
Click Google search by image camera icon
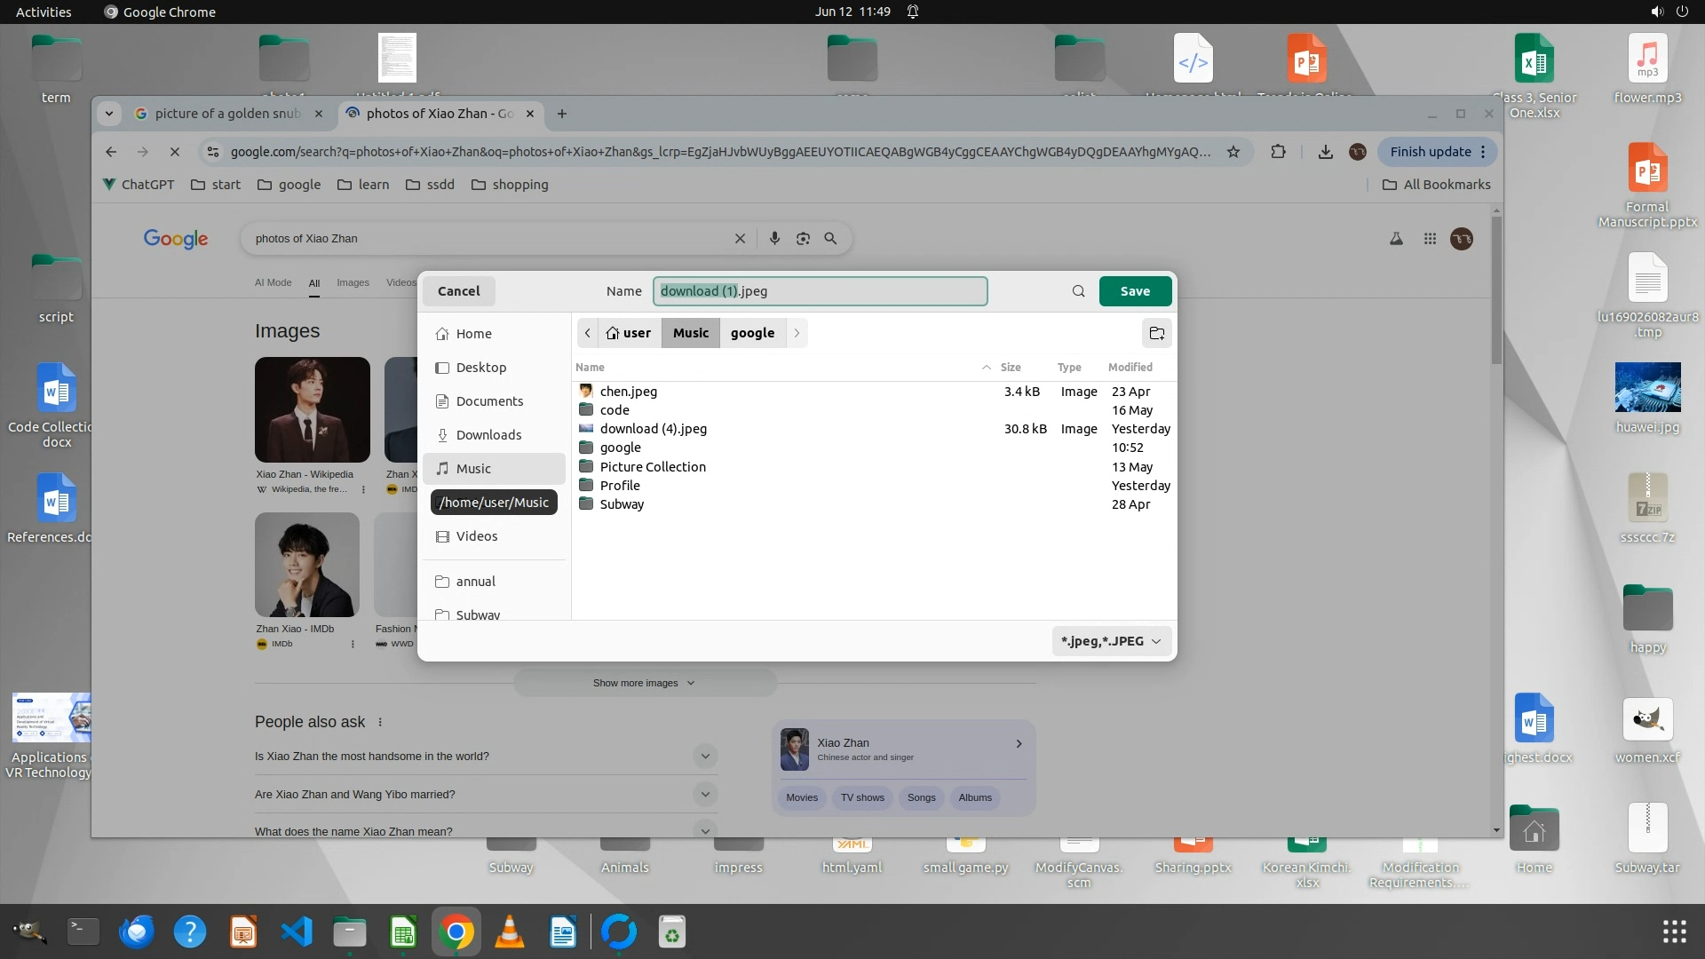pos(803,239)
